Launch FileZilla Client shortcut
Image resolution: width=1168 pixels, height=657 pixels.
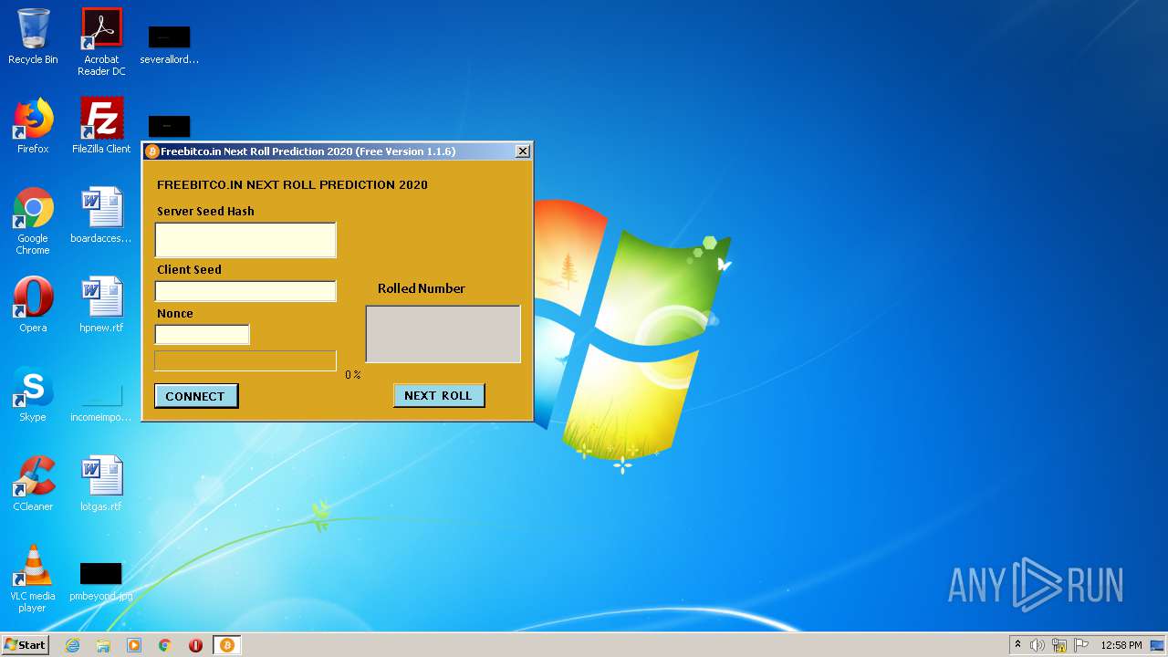click(x=101, y=126)
